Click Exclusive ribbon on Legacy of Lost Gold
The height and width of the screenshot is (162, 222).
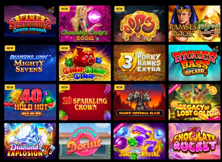174,89
